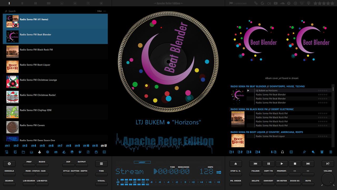Open the Pb. Order menu
The width and height of the screenshot is (337, 190).
(x=236, y=184)
